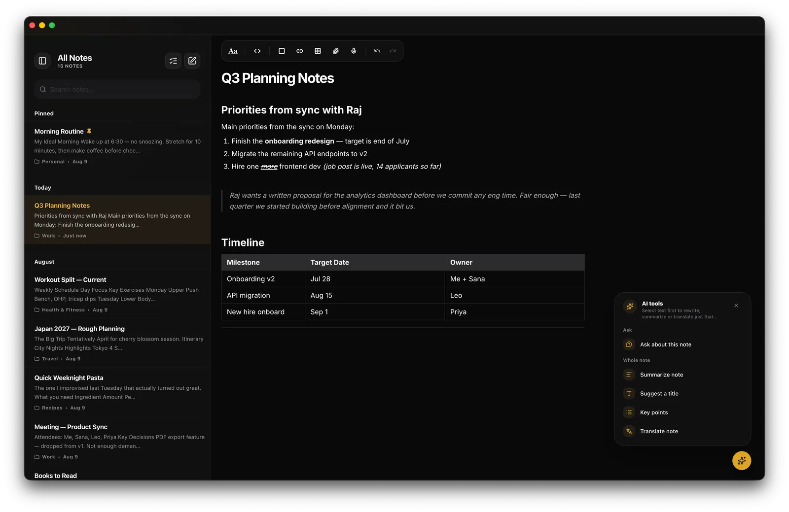The height and width of the screenshot is (512, 789).
Task: Select the Q3 Planning Notes entry in sidebar
Action: point(117,220)
